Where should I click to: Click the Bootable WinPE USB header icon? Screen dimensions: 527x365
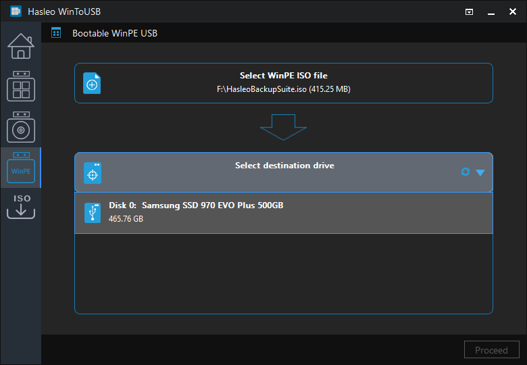56,33
